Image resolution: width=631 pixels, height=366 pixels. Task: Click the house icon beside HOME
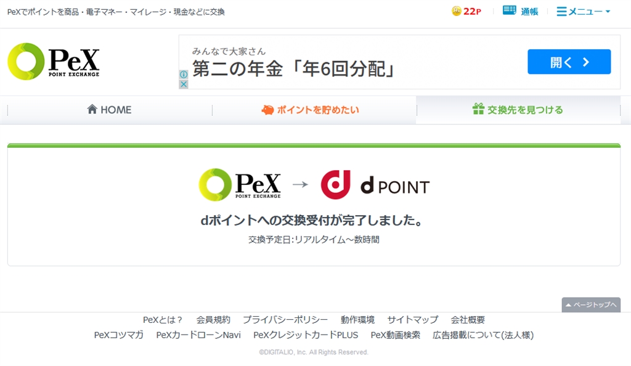tap(92, 109)
